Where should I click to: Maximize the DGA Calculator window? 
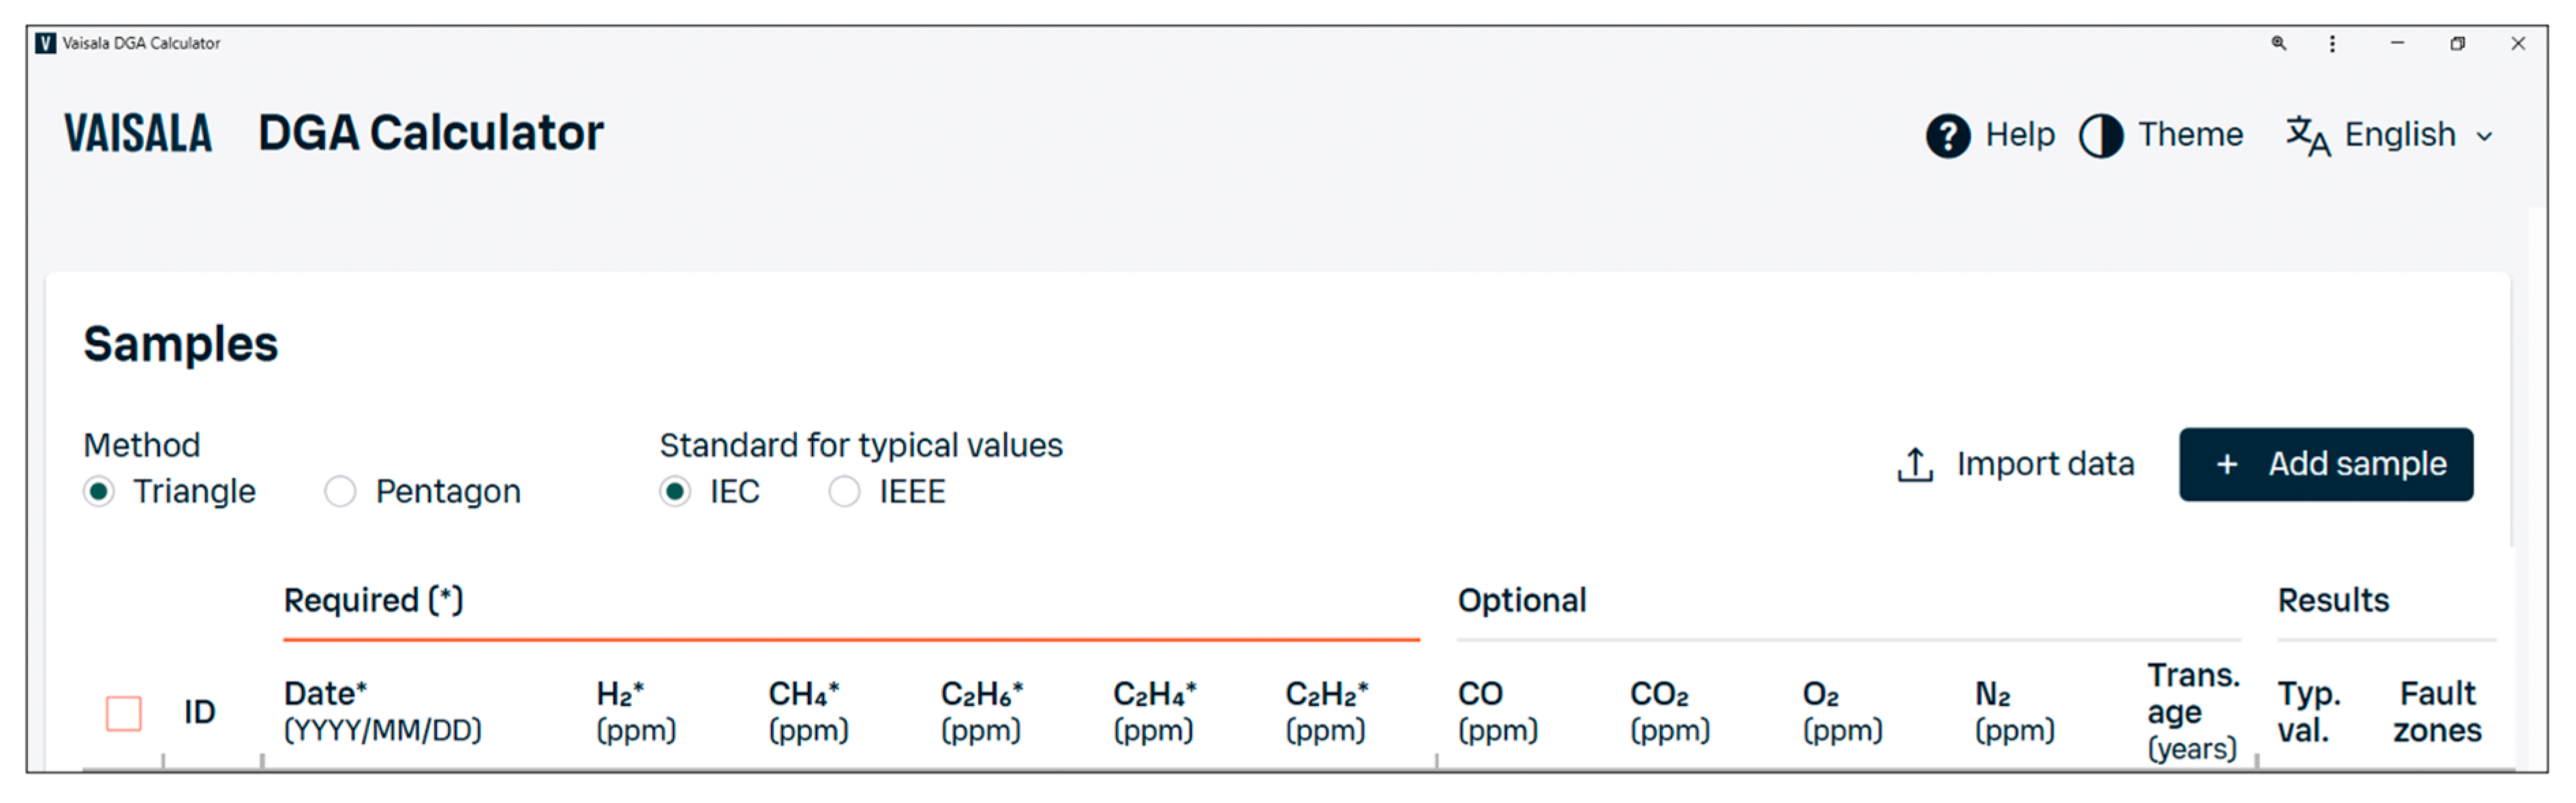pyautogui.click(x=2457, y=44)
